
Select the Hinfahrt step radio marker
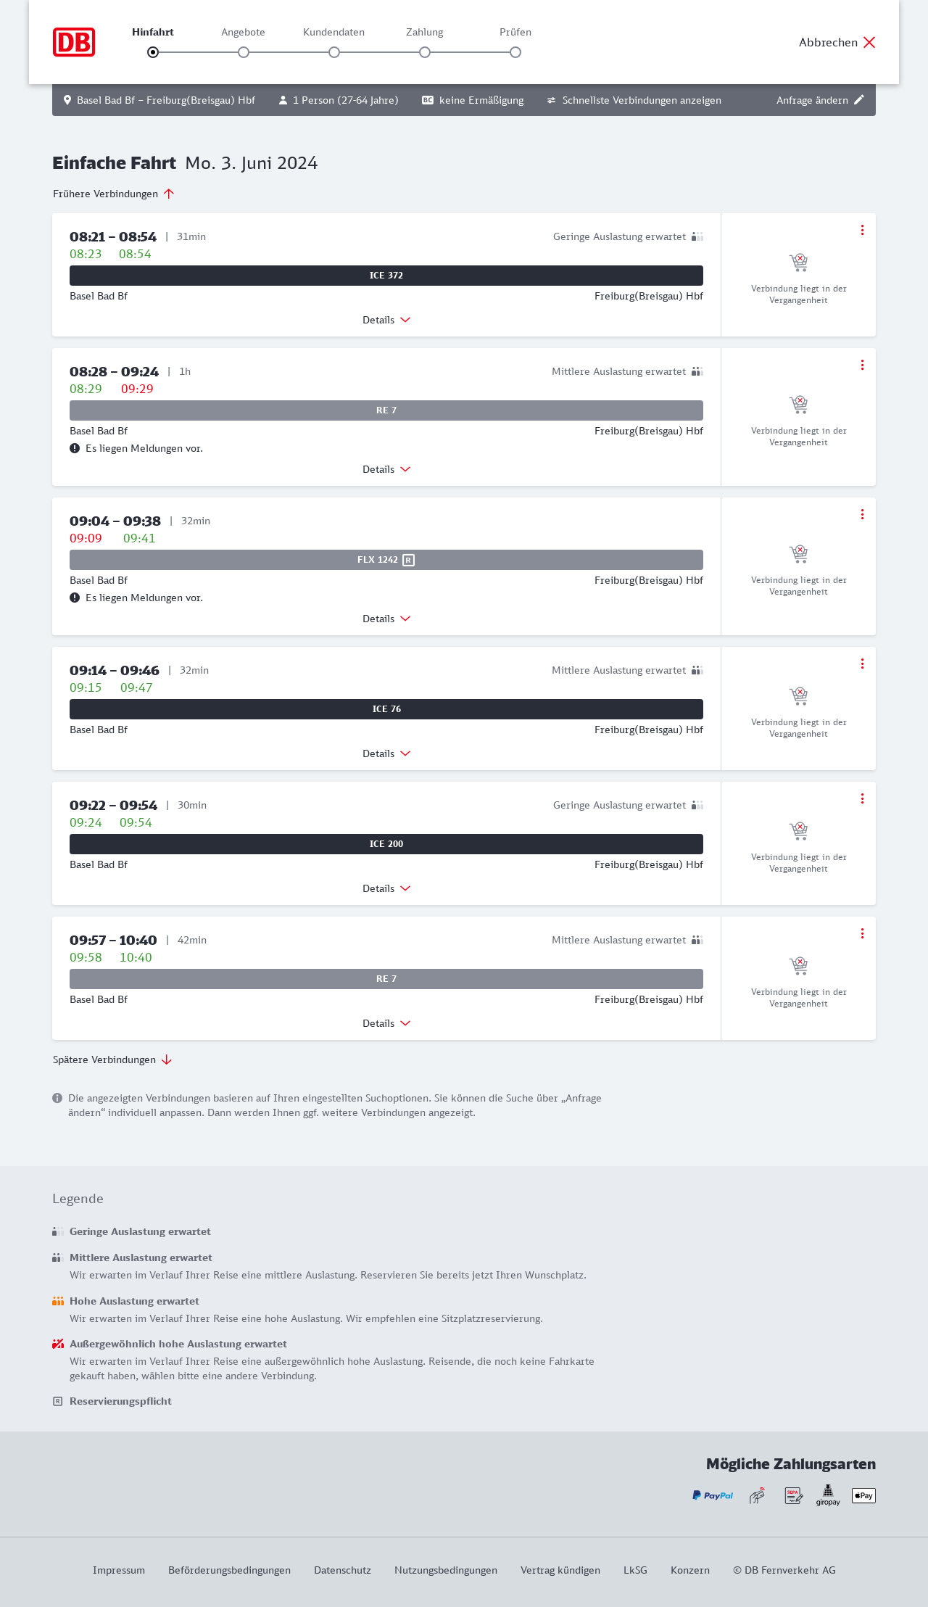tap(153, 52)
